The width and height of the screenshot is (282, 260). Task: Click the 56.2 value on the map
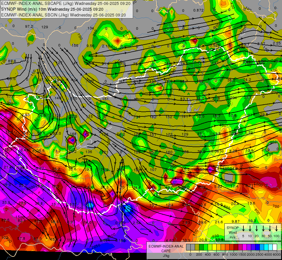(121, 134)
